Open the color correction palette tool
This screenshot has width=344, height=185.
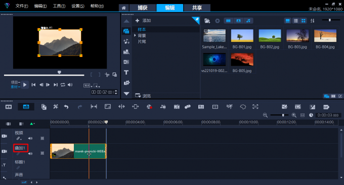[x=149, y=107]
